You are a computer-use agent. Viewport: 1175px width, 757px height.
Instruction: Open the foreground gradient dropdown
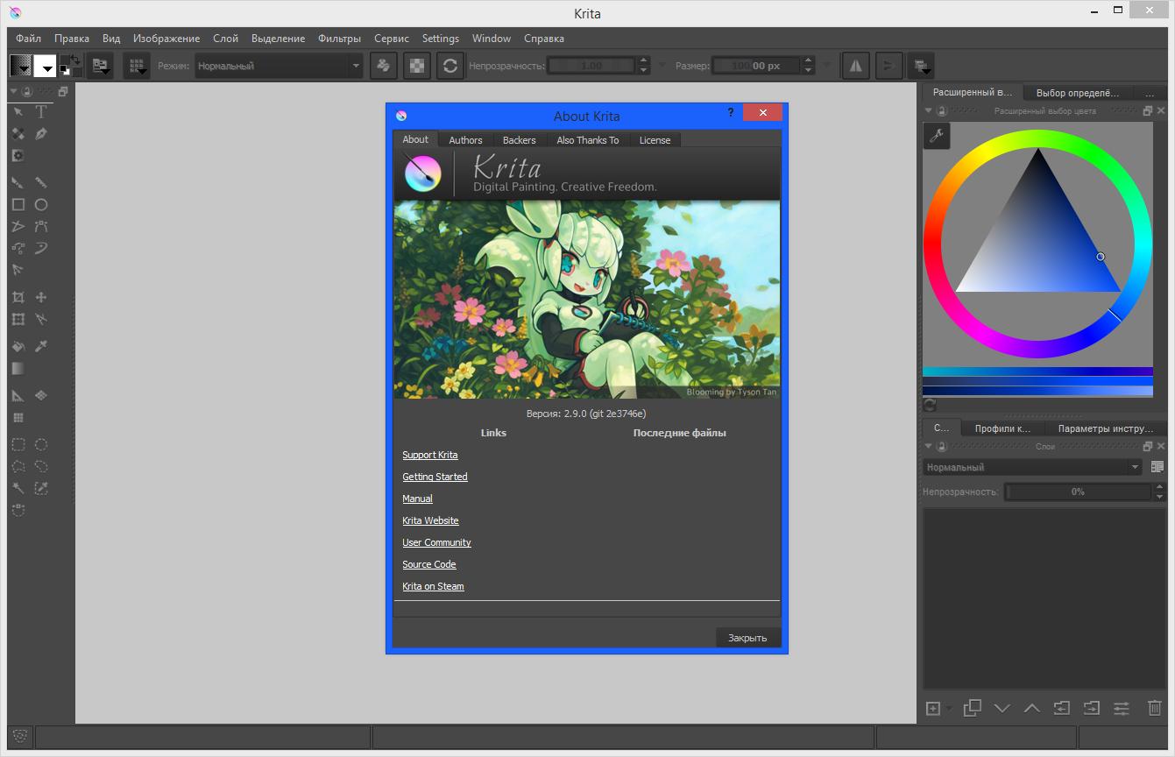tap(21, 66)
